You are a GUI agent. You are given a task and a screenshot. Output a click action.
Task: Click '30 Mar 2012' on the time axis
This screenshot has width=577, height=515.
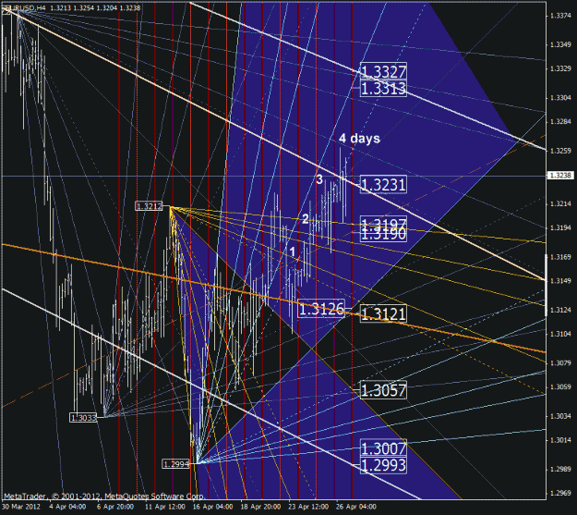(x=21, y=507)
